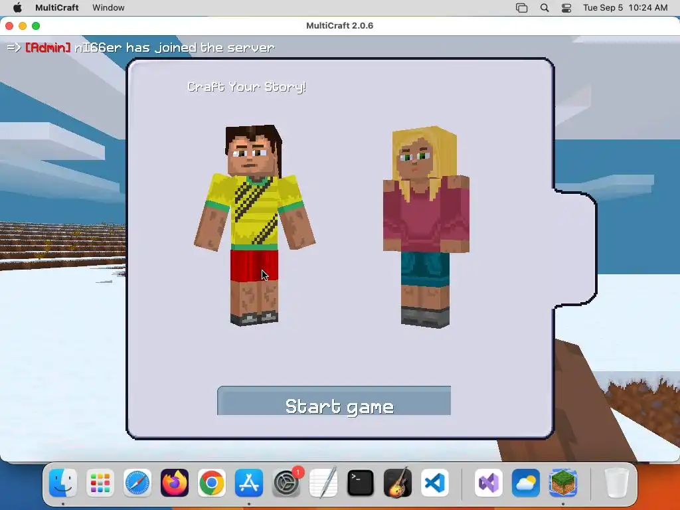
Task: Open the Trash in the Dock
Action: pyautogui.click(x=616, y=483)
